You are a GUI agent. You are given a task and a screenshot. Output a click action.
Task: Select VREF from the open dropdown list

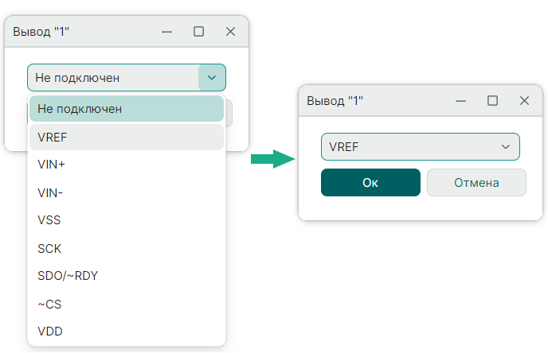126,137
